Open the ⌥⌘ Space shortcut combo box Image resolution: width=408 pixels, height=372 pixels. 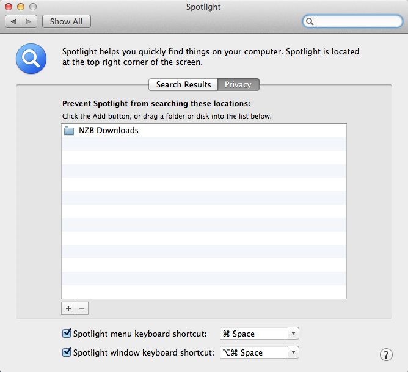coord(260,352)
